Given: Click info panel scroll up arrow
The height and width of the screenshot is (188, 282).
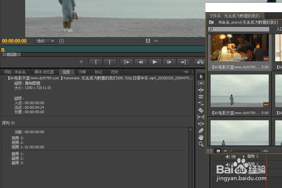Looking at the screenshot, I should [190, 129].
